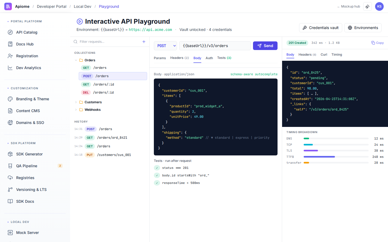Click the Registration user-plus icon
Screen dimensions: 388x242
(x=10, y=56)
